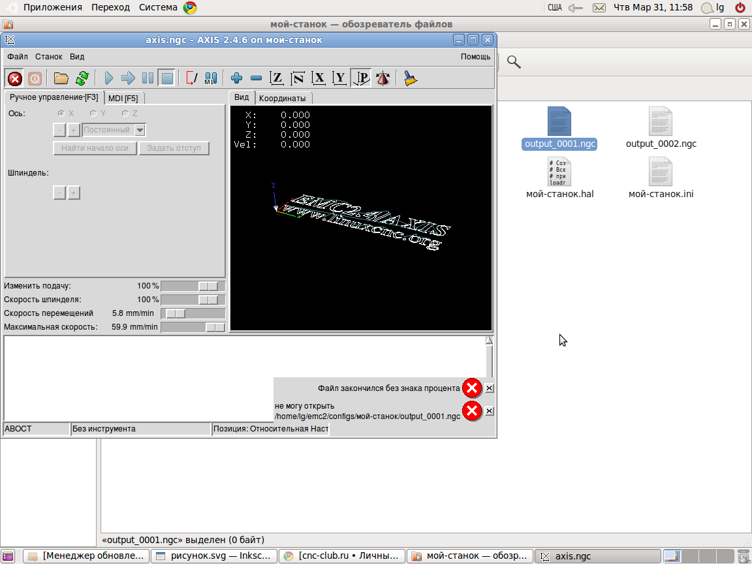752x564 pixels.
Task: Select мой-станок.hal file
Action: point(559,178)
